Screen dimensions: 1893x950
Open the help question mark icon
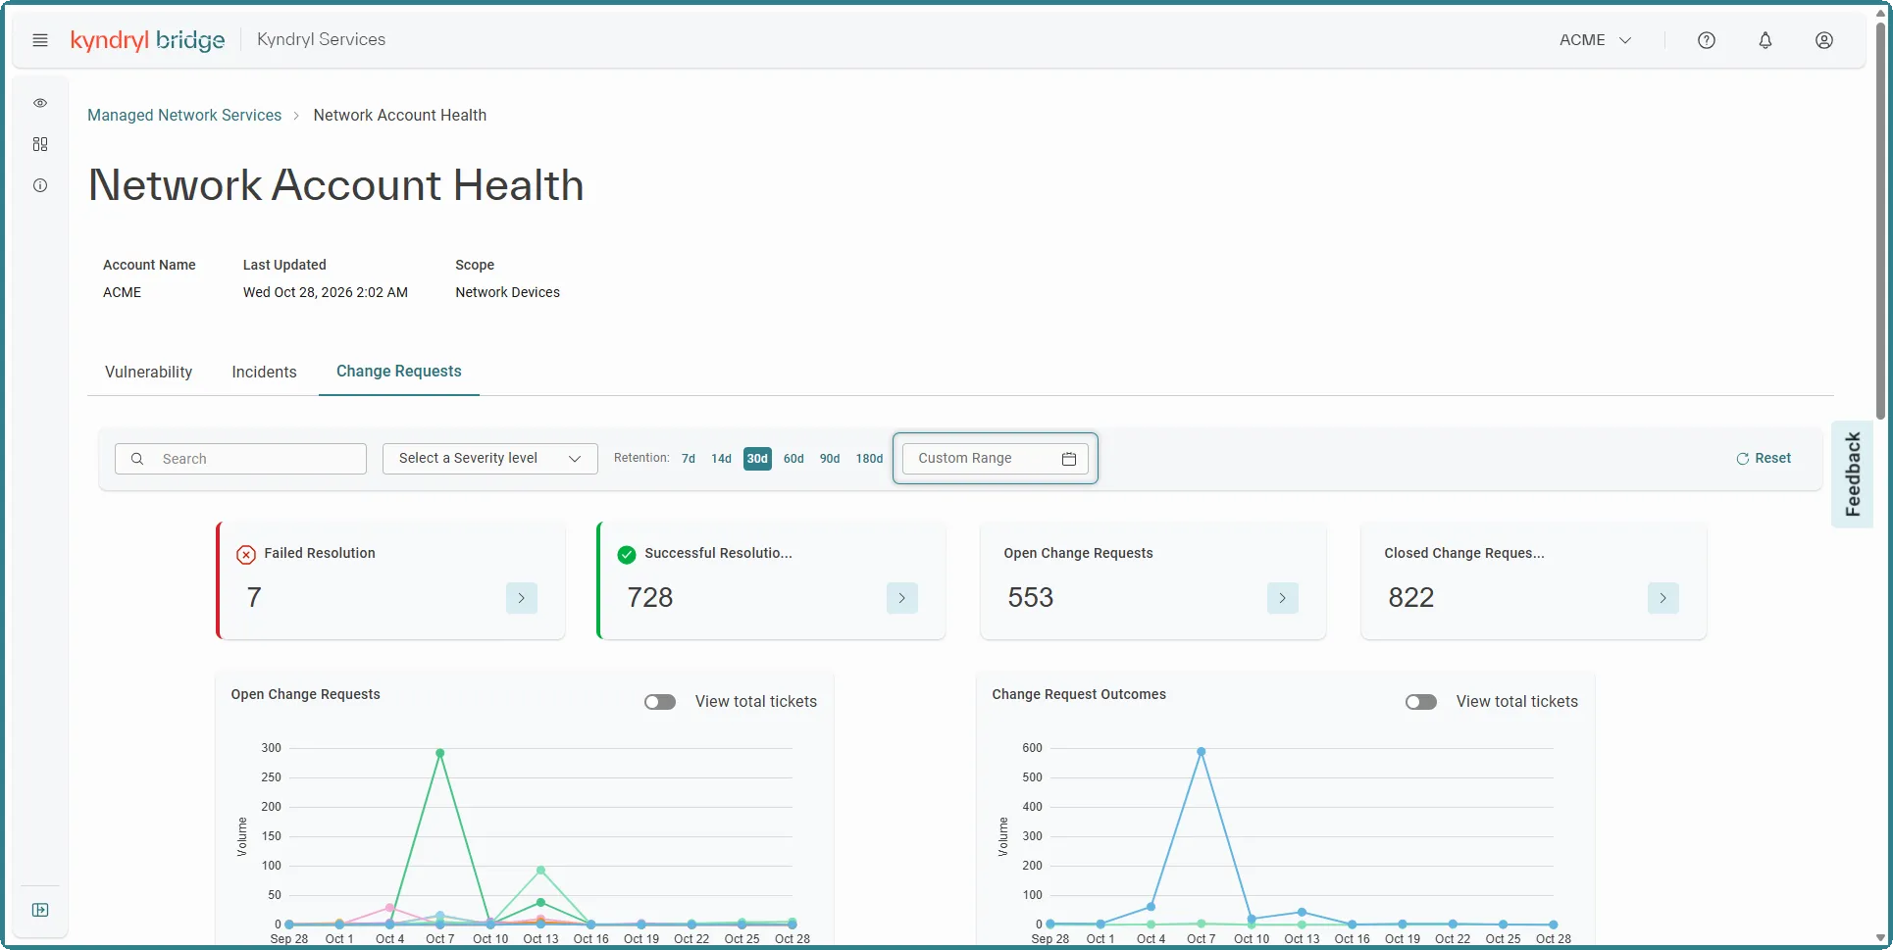click(x=1707, y=40)
